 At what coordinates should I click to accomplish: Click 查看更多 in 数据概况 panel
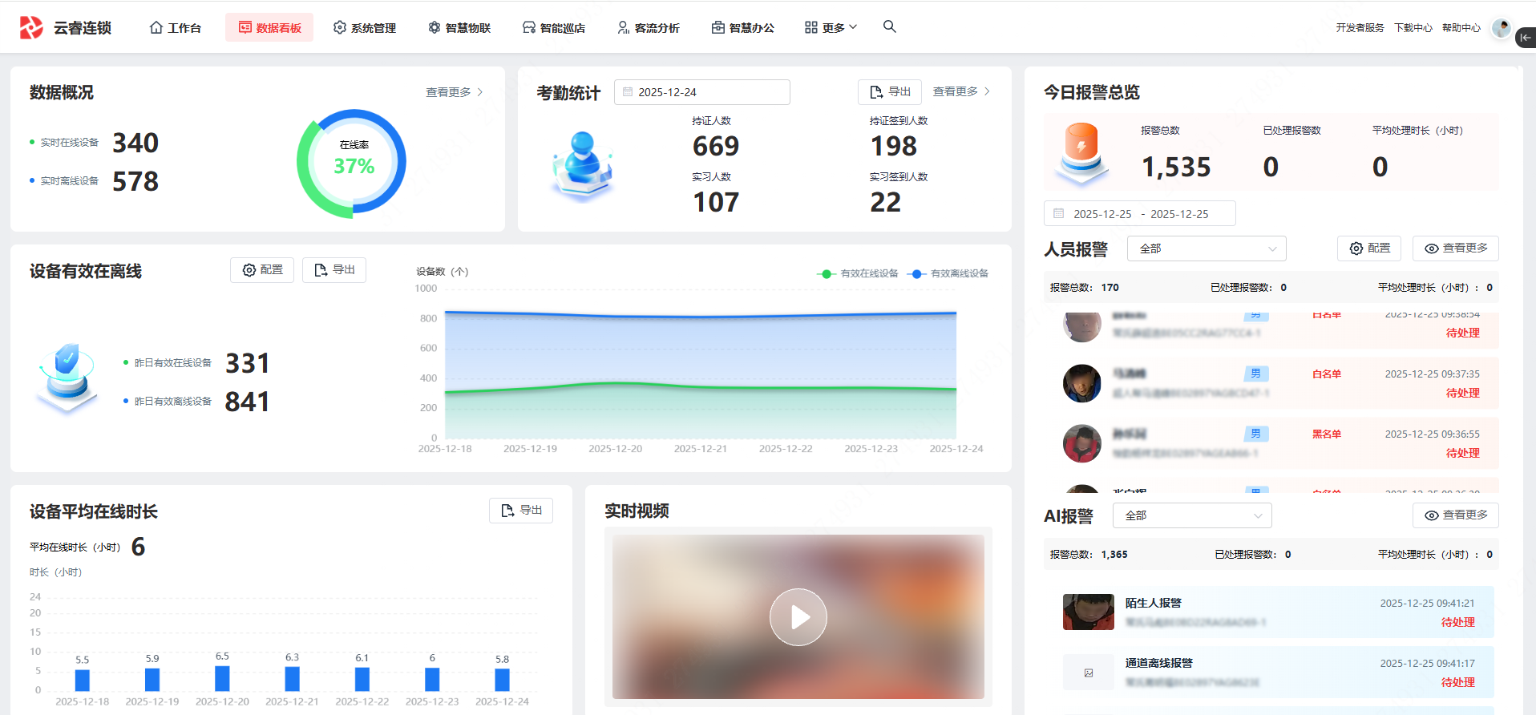(454, 92)
